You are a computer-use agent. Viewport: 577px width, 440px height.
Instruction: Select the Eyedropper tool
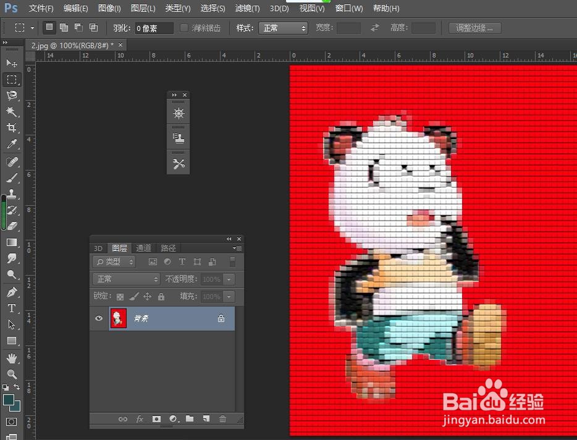click(x=11, y=143)
